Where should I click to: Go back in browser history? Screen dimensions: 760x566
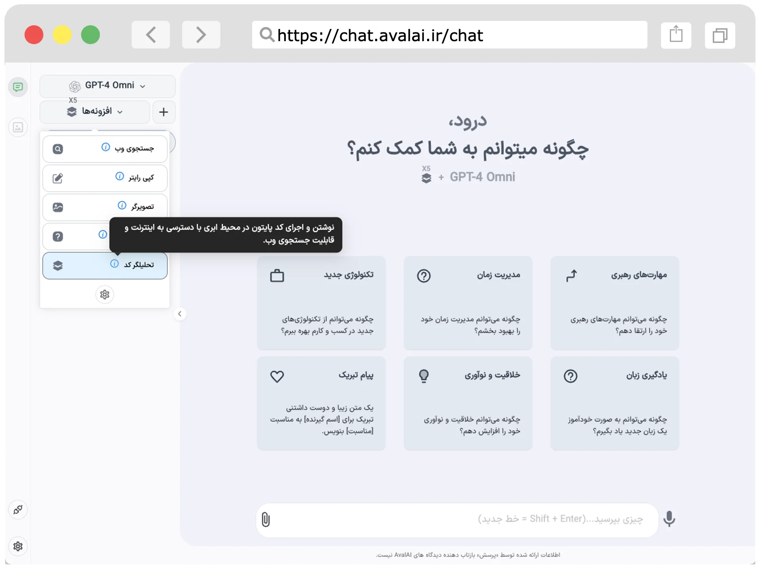pos(151,35)
